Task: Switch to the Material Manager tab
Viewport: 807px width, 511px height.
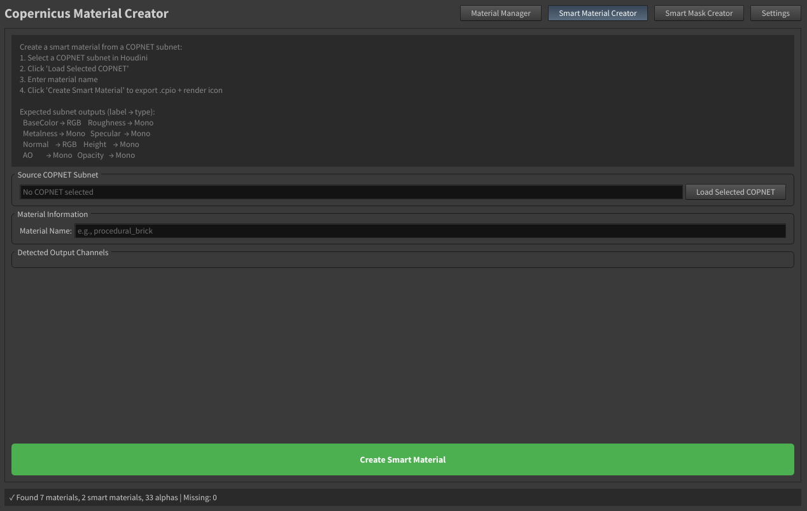Action: click(x=500, y=13)
